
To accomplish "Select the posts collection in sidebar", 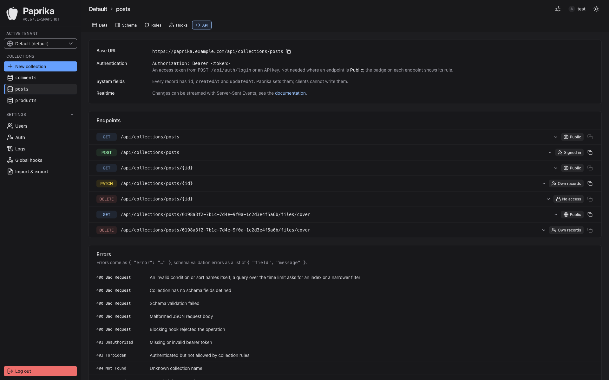I will (x=40, y=89).
